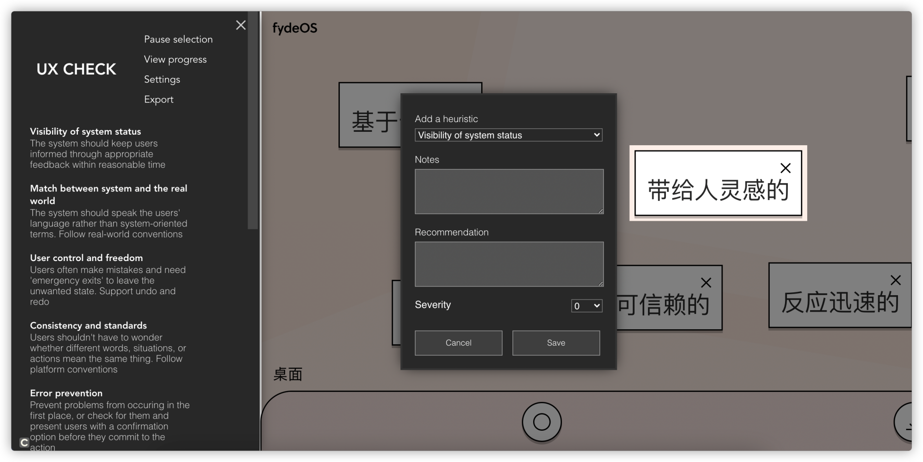This screenshot has height=462, width=923.
Task: Click inside the Recommendation text area
Action: pos(509,264)
